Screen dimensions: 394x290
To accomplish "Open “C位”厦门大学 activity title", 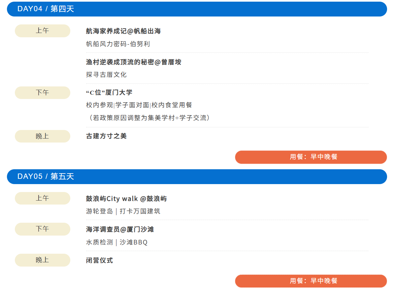I will click(109, 92).
